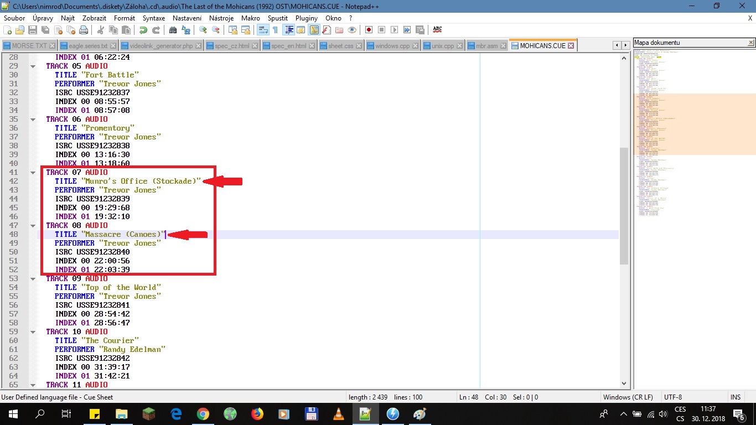The width and height of the screenshot is (756, 425).
Task: Toggle file monitoring with the eye icon
Action: coord(351,29)
